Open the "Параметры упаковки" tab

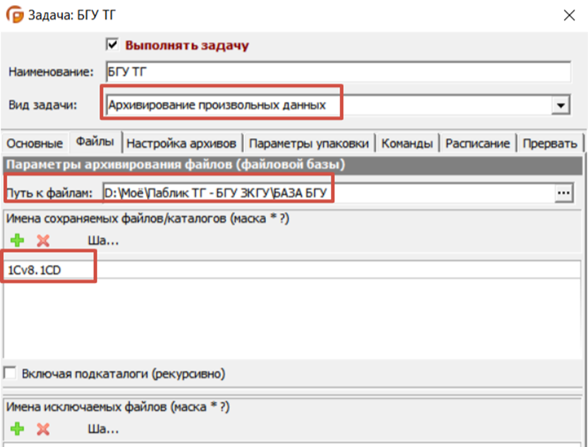pos(309,143)
